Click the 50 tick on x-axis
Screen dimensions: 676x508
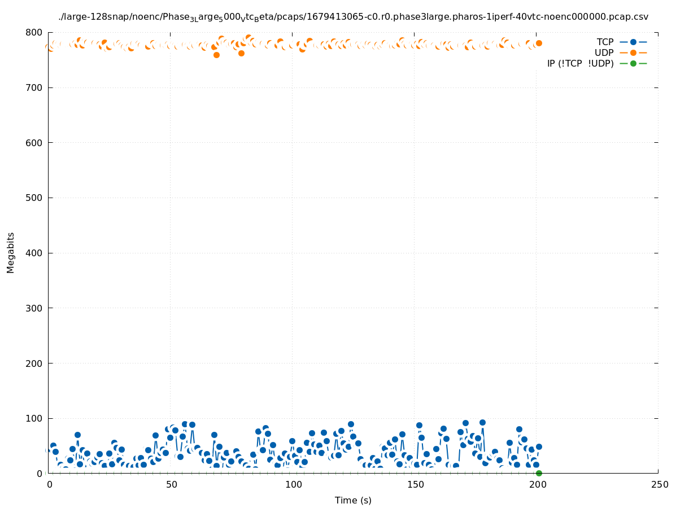(172, 485)
